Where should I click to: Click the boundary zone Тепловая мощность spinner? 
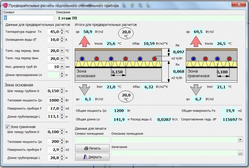click(x=62, y=142)
